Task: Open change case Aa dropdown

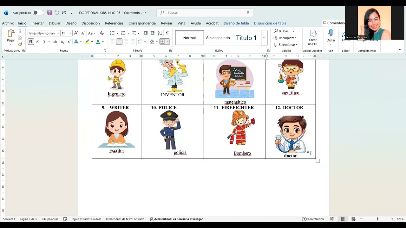Action: pos(92,33)
